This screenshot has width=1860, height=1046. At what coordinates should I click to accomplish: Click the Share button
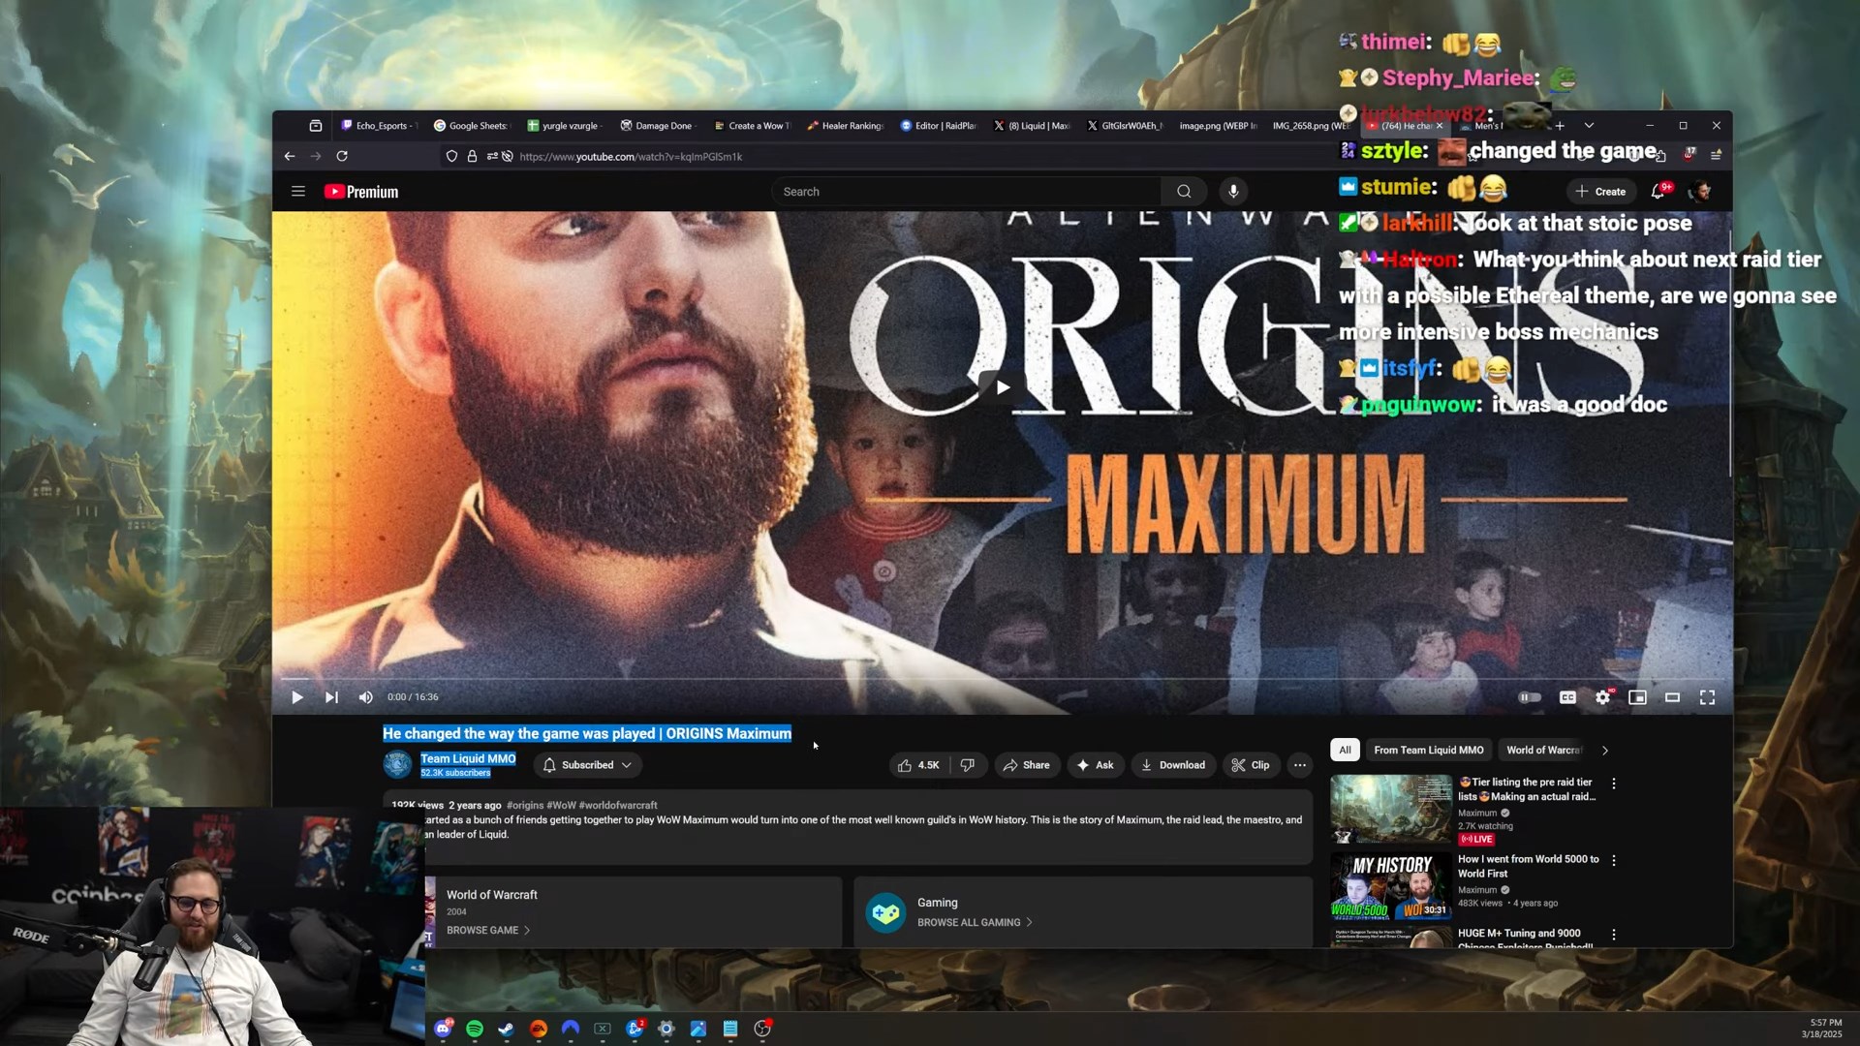click(x=1026, y=765)
